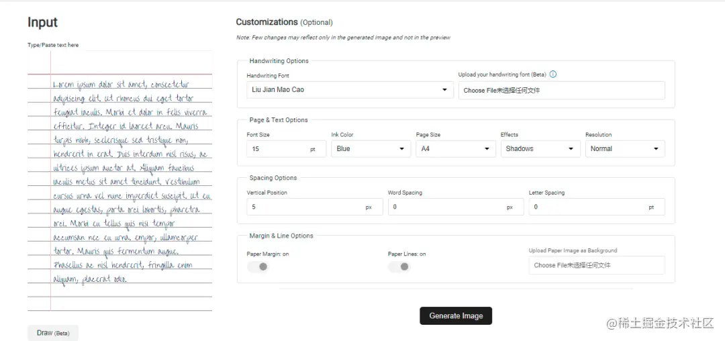Expand the Effects dropdown
The image size is (725, 341).
pos(540,149)
